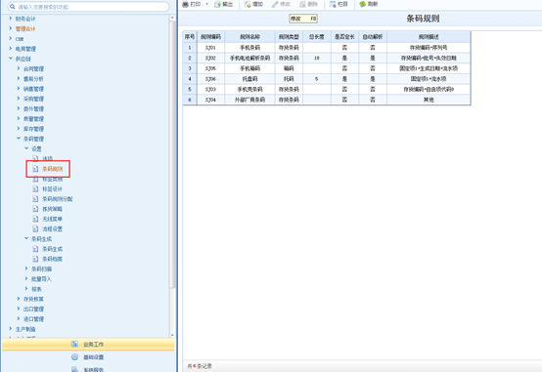The height and width of the screenshot is (372, 542).
Task: Click document icon beside 标签设计
Action: coord(35,188)
